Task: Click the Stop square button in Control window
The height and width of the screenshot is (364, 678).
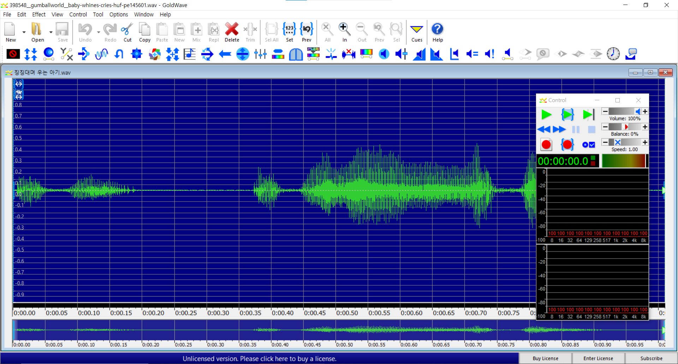Action: tap(591, 130)
